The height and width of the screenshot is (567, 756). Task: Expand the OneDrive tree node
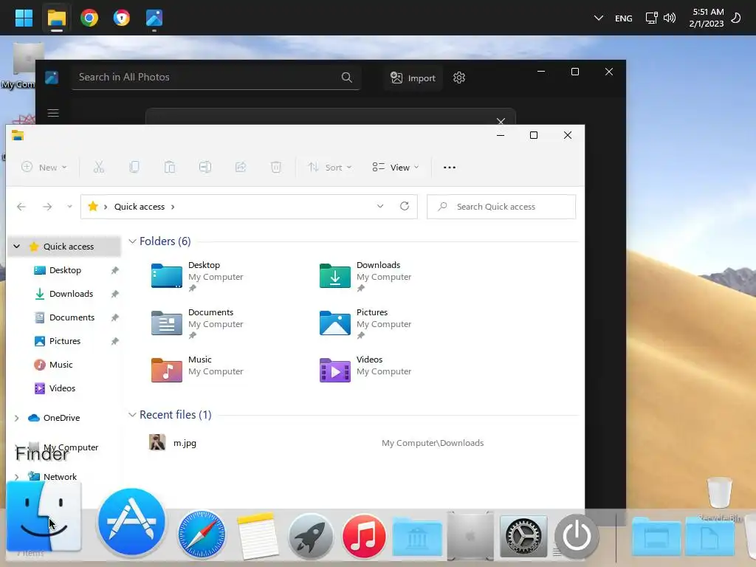click(16, 418)
